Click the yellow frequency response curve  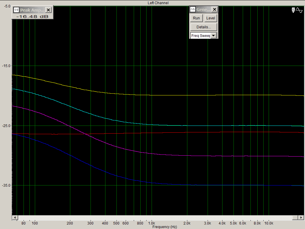(x=179, y=95)
